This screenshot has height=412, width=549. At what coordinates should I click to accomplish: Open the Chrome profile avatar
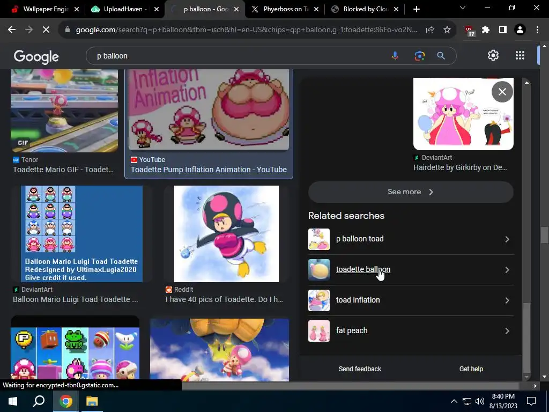point(520,30)
